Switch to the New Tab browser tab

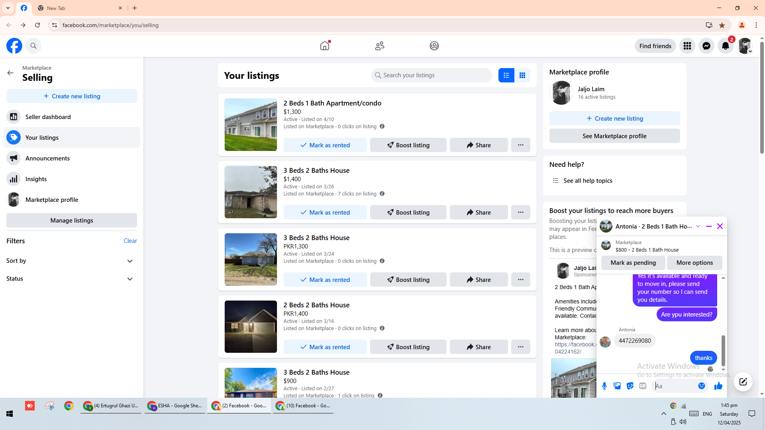coord(80,8)
